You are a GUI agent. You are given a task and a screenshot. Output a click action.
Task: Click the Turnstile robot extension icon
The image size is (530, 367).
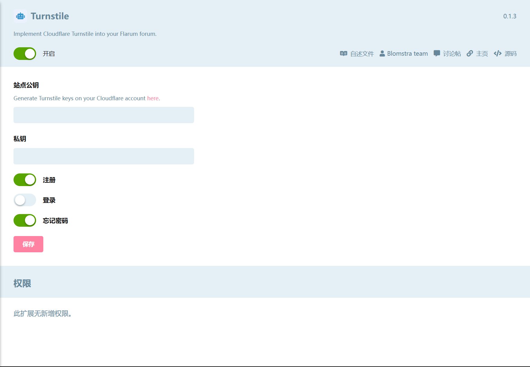[20, 16]
